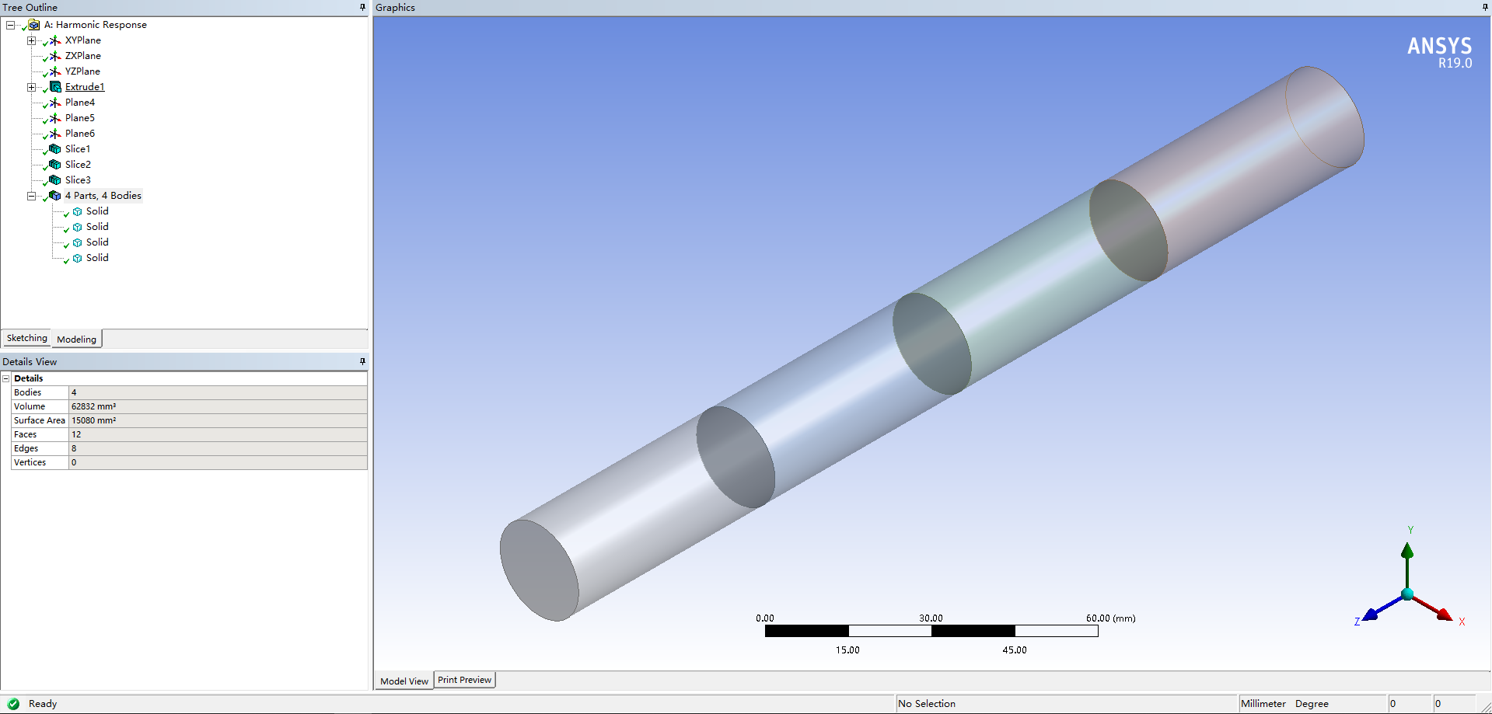This screenshot has height=714, width=1492.
Task: Click the Slice1 feature icon
Action: [x=55, y=149]
